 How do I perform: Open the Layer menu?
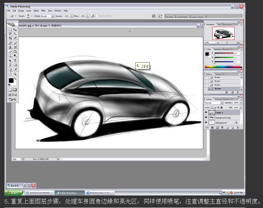coord(29,11)
